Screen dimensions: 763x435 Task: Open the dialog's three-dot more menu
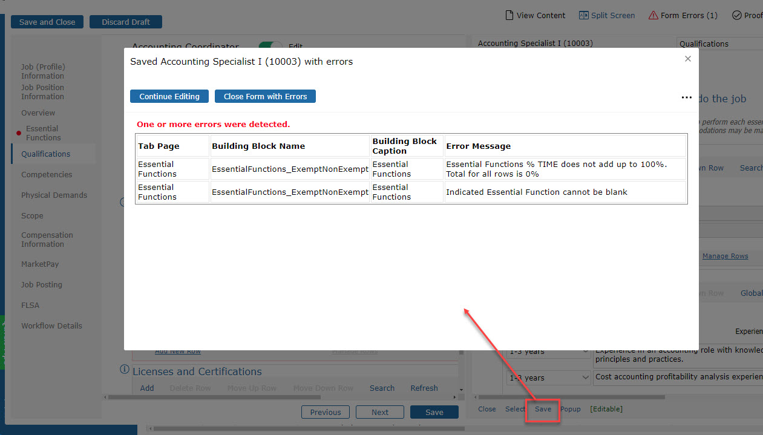pos(686,97)
